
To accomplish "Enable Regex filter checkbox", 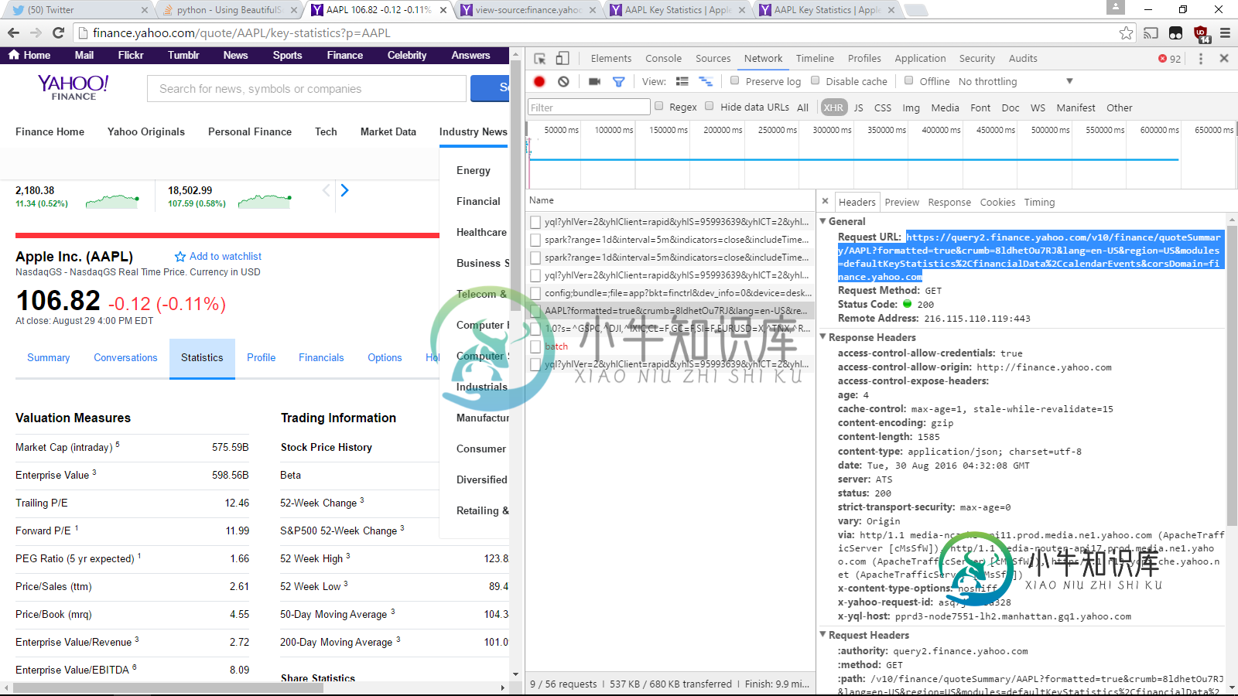I will pos(658,106).
